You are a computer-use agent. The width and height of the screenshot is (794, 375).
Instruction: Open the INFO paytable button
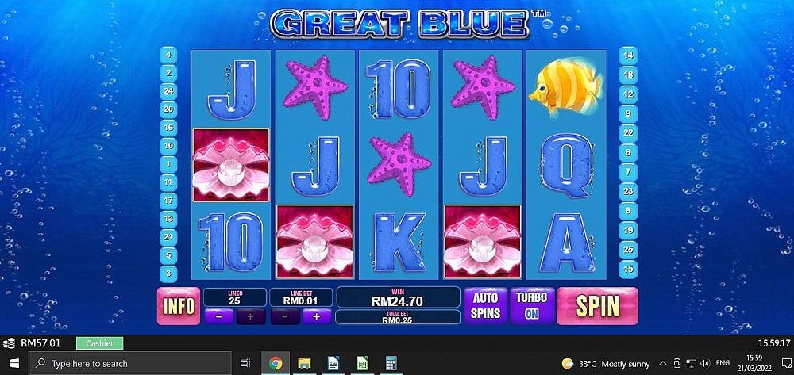coord(178,306)
